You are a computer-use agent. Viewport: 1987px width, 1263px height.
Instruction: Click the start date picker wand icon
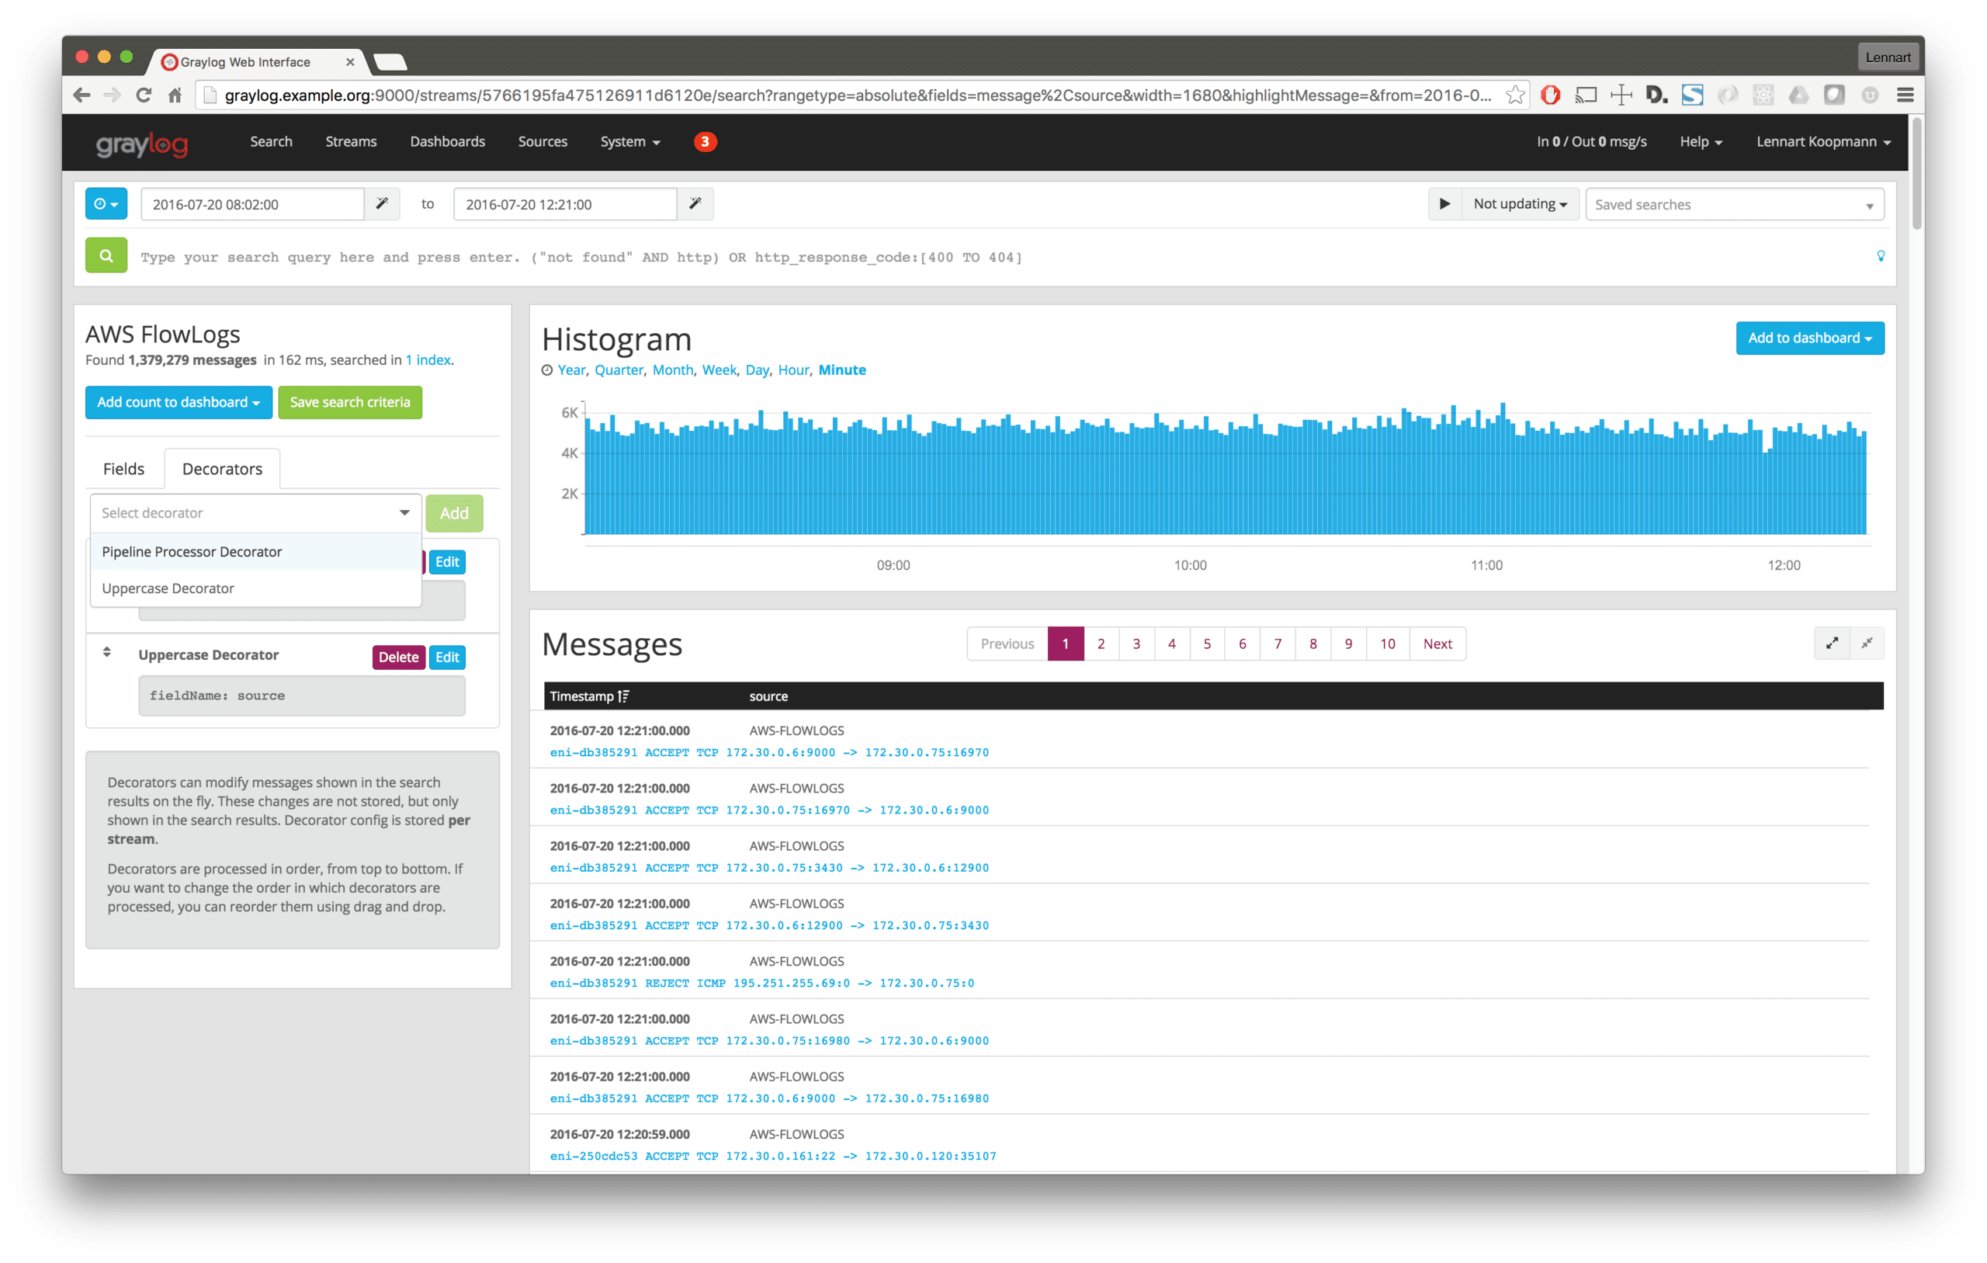click(382, 204)
